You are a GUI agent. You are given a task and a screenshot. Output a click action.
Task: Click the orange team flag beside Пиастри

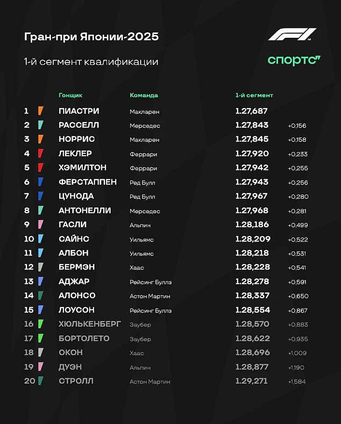click(41, 111)
